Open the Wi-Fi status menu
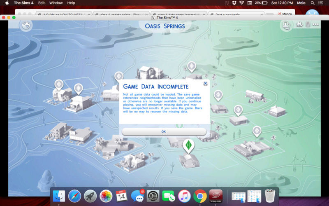The height and width of the screenshot is (206, 329). coord(242,3)
